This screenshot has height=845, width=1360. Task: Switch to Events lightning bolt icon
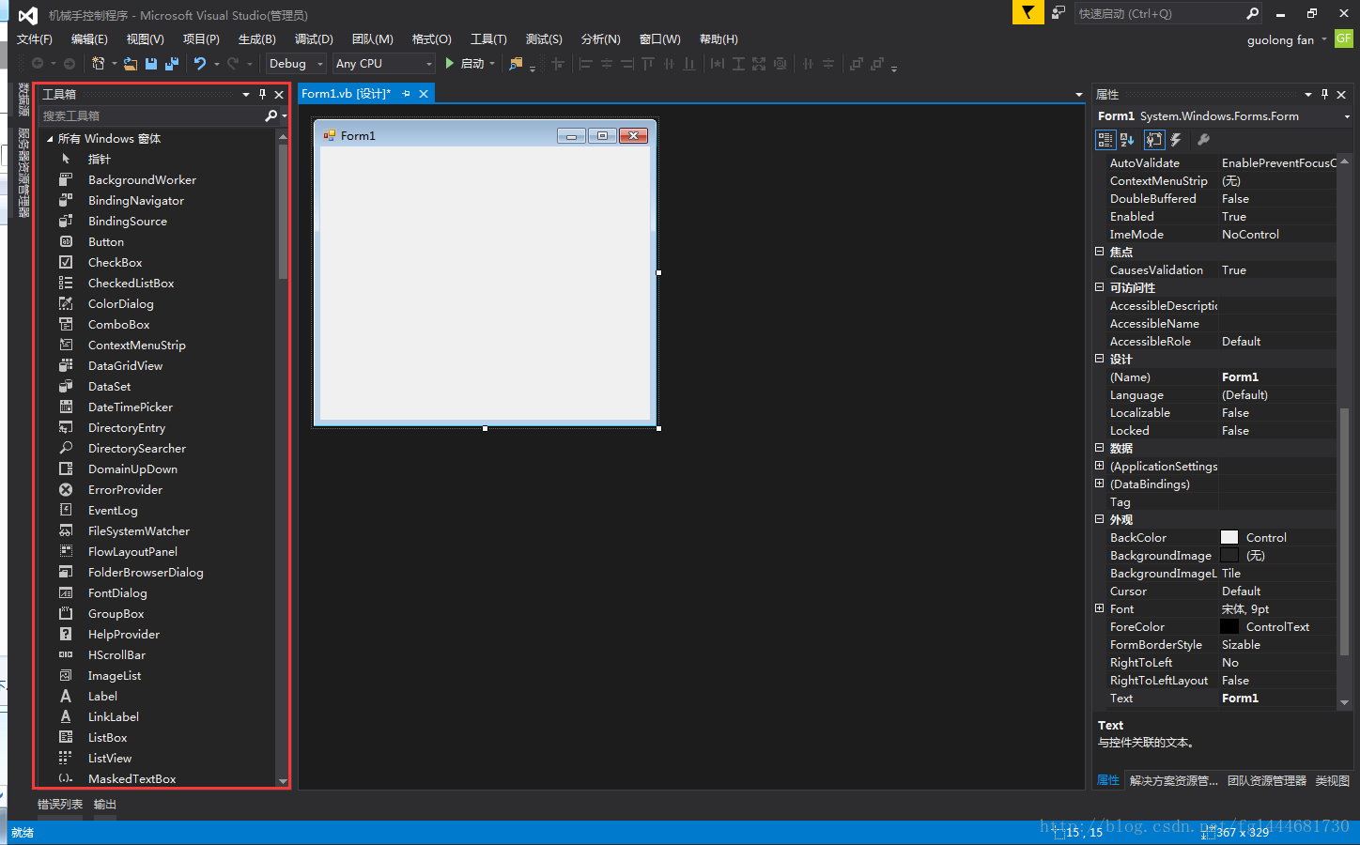coord(1176,139)
